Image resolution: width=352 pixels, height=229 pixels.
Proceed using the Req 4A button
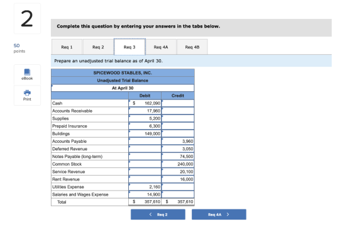[219, 215]
